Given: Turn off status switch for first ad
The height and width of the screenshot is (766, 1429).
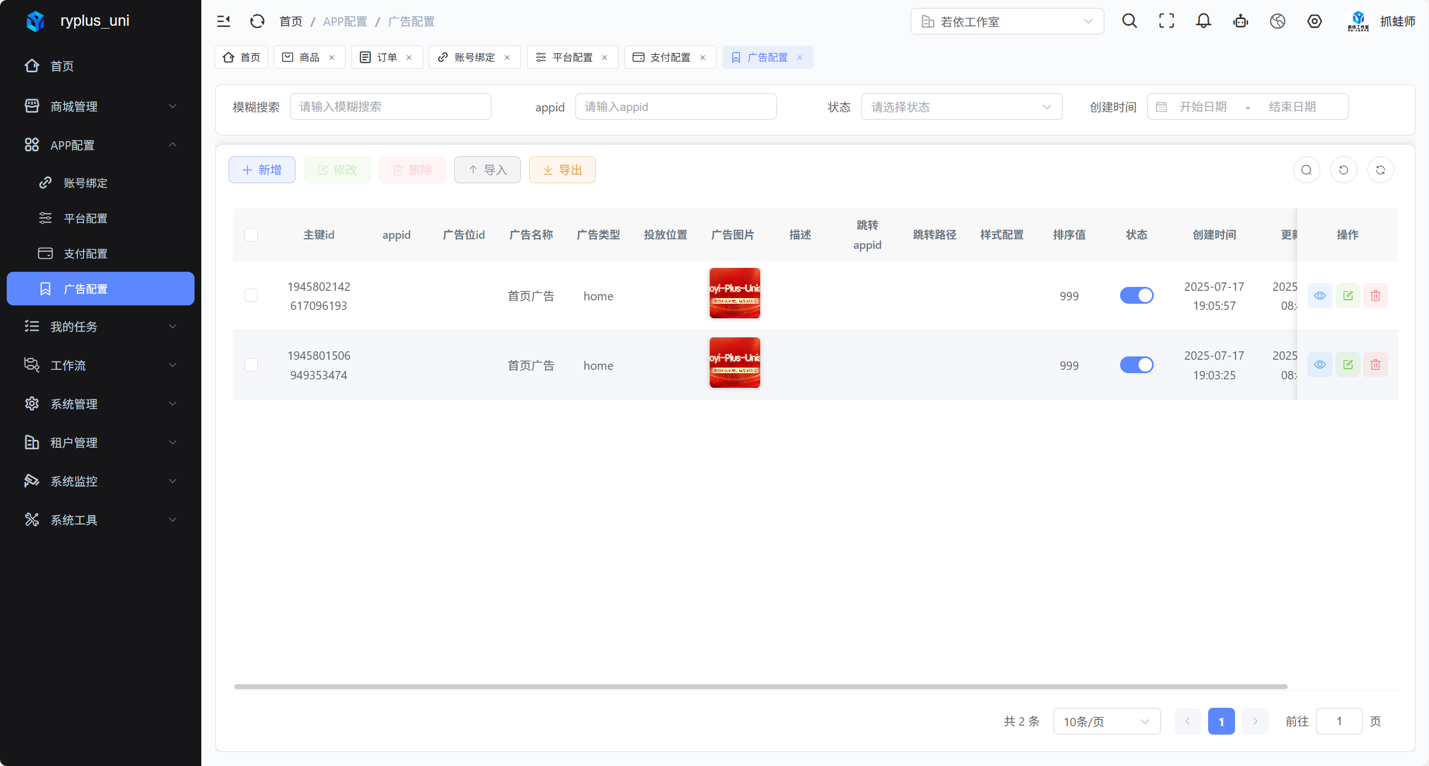Looking at the screenshot, I should [x=1136, y=295].
